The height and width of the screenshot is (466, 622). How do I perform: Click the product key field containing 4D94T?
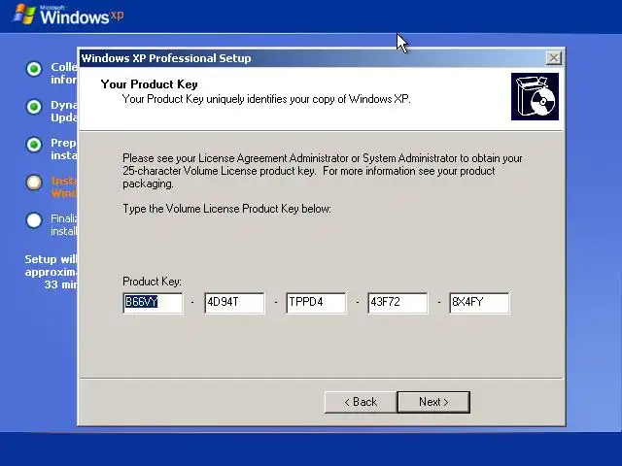pos(235,303)
